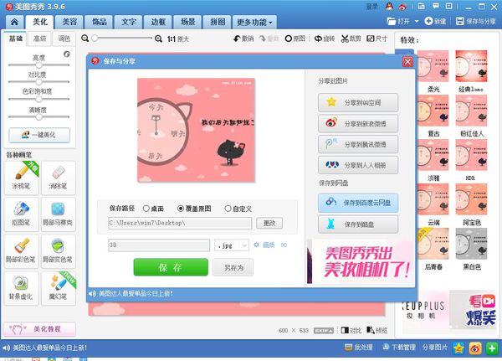The height and width of the screenshot is (361, 502).
Task: Select the 自定义 radio button
Action: click(x=228, y=209)
